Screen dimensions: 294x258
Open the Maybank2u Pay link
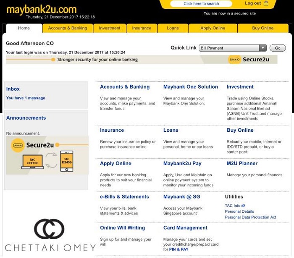coord(182,164)
